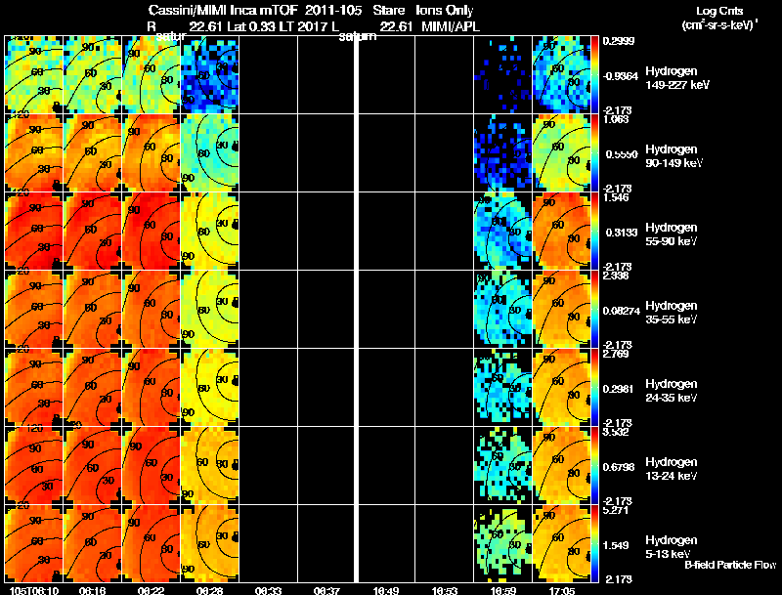Screen dimensions: 782x595
Task: Open the 13-24 keV panel at 17:05
Action: click(x=561, y=466)
